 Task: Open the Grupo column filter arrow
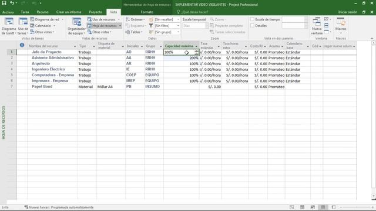pos(160,46)
